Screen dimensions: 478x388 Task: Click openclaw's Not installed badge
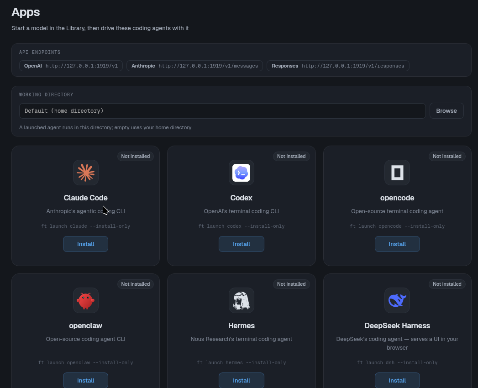pyautogui.click(x=135, y=284)
